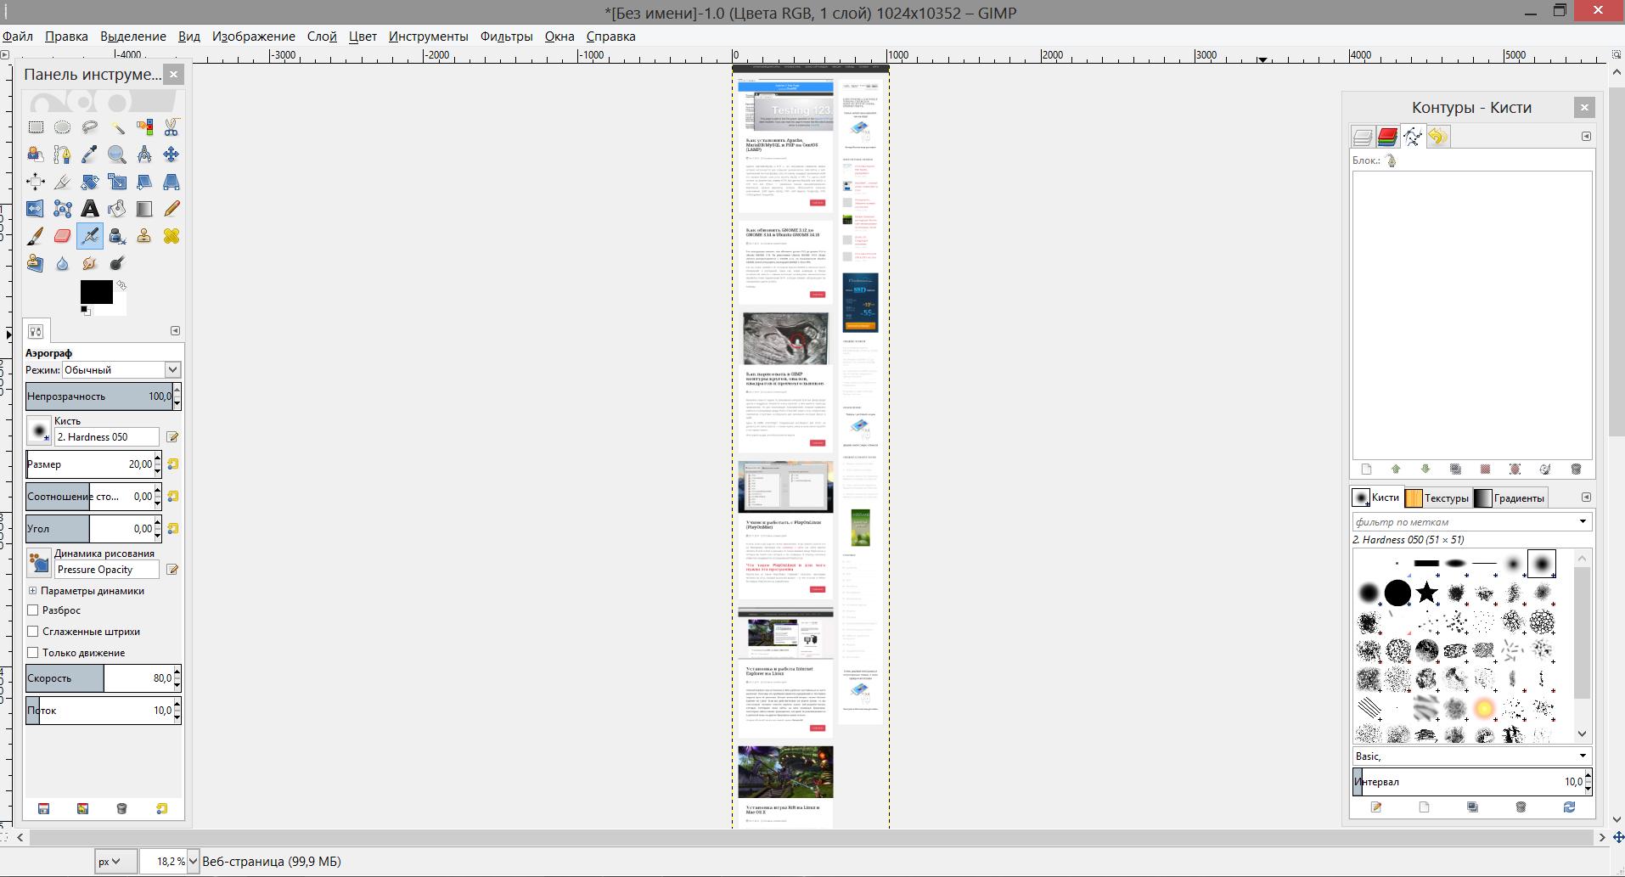Activate the Rotate tool
Image resolution: width=1625 pixels, height=877 pixels.
click(90, 182)
